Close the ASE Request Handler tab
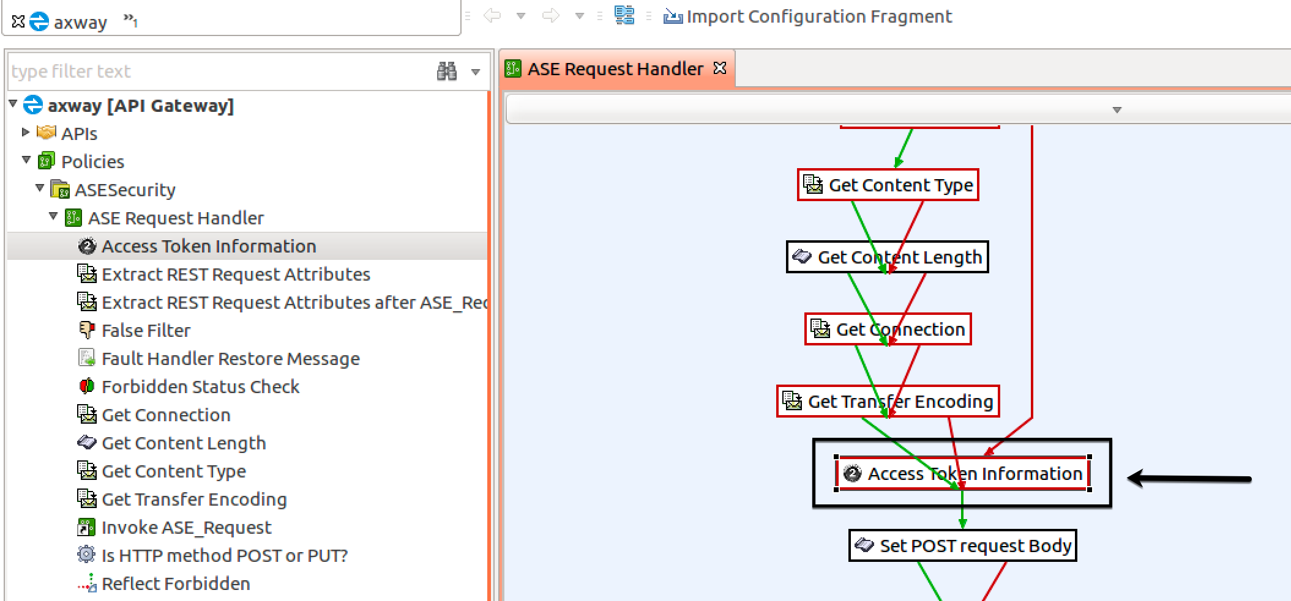The height and width of the screenshot is (601, 1291). coord(720,68)
